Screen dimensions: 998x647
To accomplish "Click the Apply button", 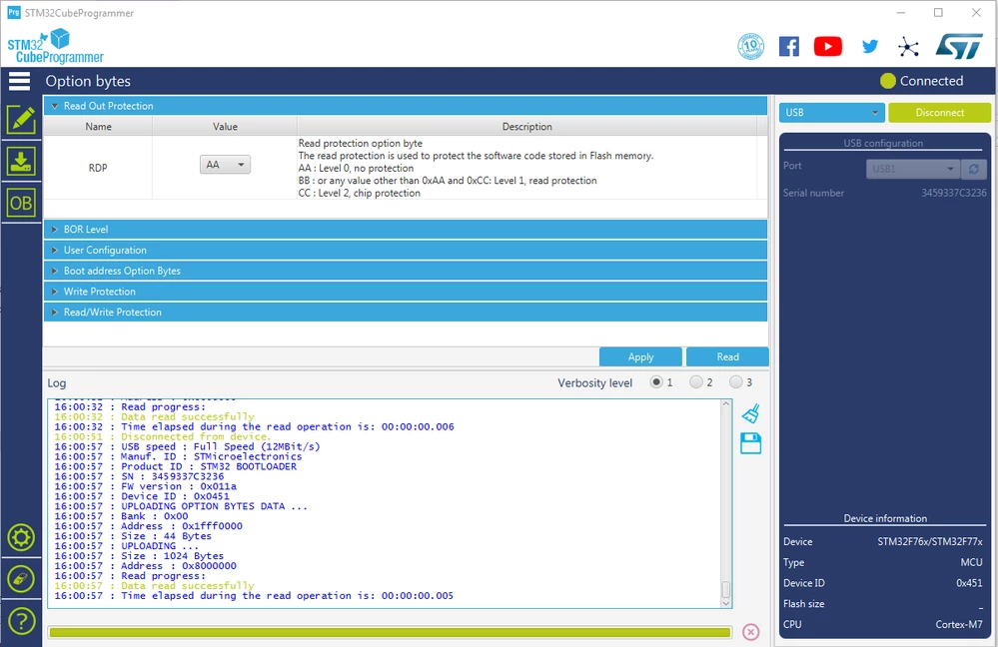I will point(640,356).
